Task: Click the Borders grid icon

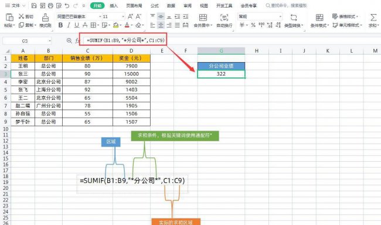Action: click(93, 25)
